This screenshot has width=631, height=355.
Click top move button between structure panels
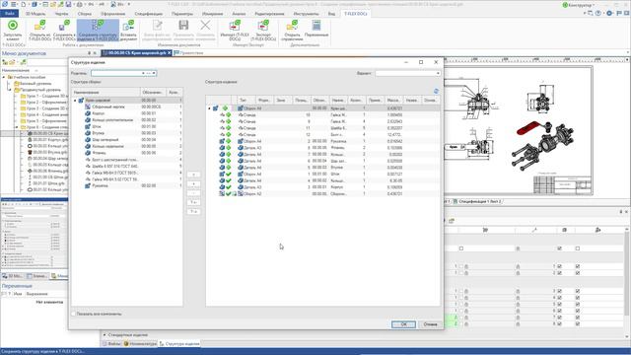[193, 175]
